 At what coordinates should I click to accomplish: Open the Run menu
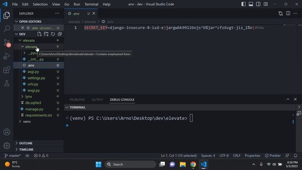76,4
